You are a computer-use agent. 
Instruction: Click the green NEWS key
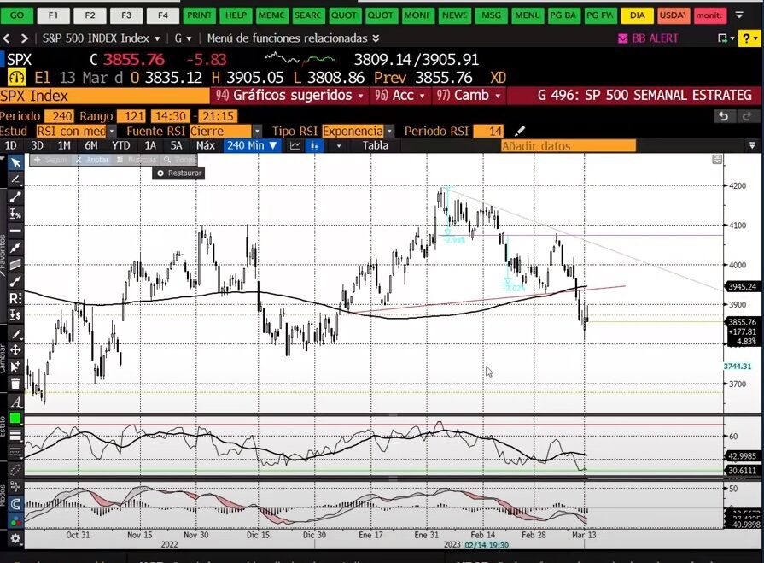click(454, 15)
